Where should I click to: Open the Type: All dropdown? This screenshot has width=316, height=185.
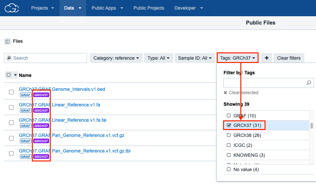point(159,58)
